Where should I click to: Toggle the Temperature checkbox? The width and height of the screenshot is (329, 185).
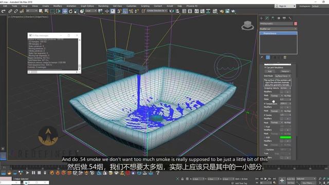[x=265, y=104]
